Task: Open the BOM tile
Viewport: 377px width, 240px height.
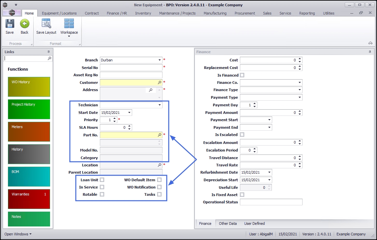Action: pyautogui.click(x=29, y=176)
